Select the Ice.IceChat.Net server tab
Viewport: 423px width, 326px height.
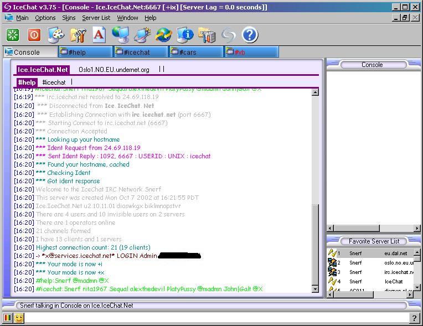(43, 70)
